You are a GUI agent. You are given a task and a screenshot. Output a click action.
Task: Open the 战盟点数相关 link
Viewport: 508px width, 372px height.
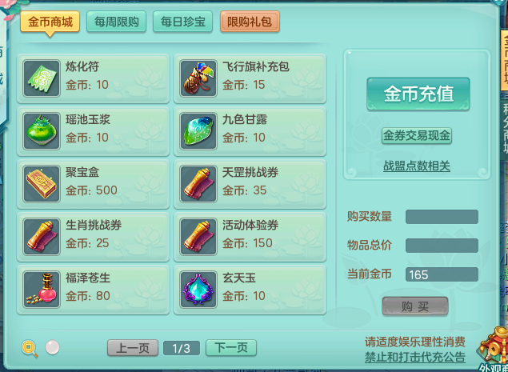click(417, 166)
